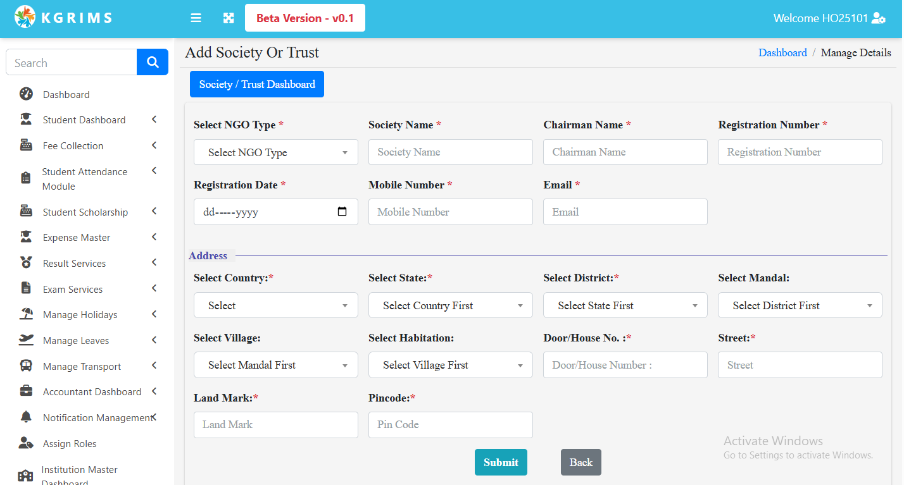Click the Society / Trust Dashboard button
904x485 pixels.
point(257,84)
